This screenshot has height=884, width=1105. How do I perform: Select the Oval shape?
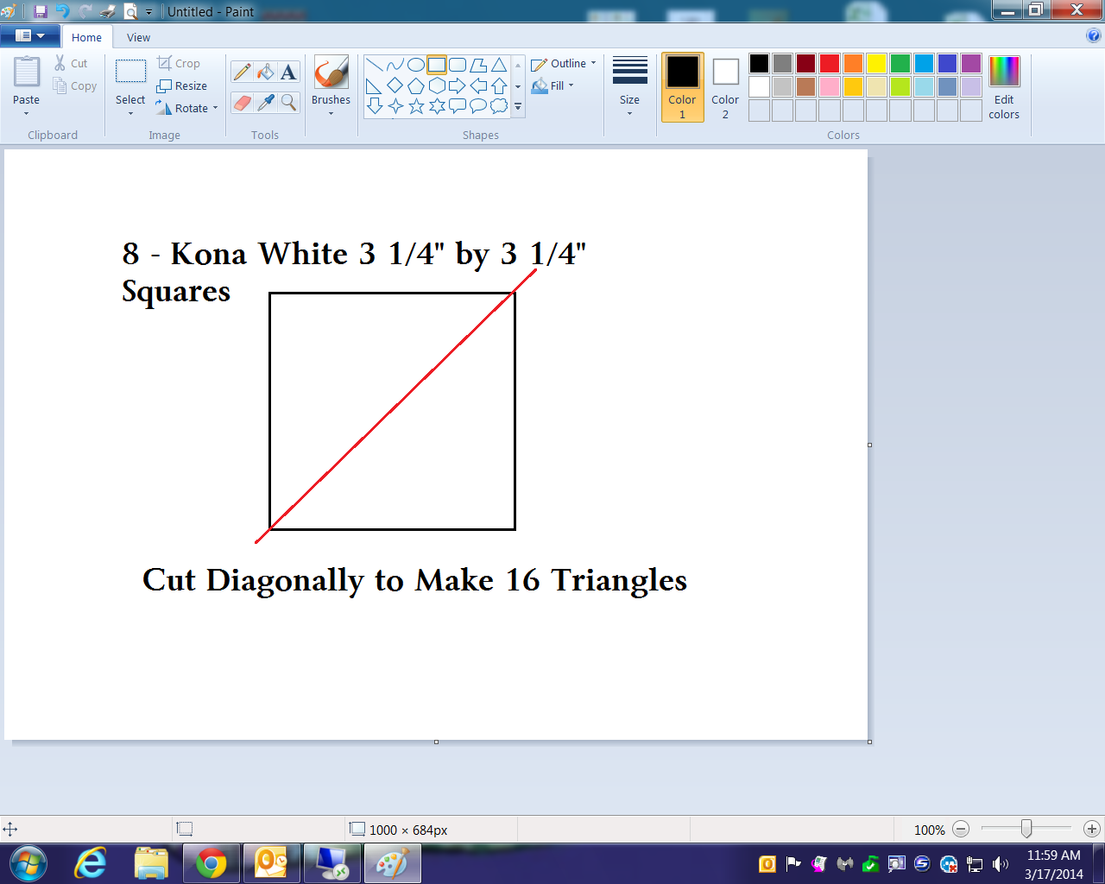pos(415,64)
